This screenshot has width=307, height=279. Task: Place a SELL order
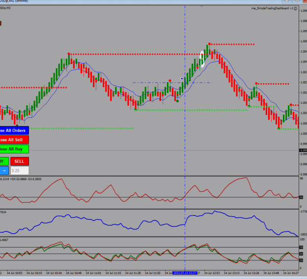pos(20,161)
